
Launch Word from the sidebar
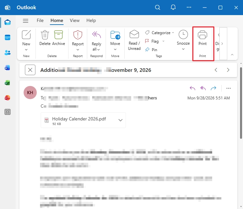(8, 68)
